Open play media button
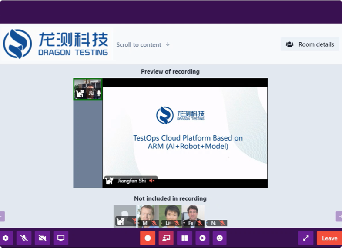Screen dimensions: 342x248 (202, 238)
